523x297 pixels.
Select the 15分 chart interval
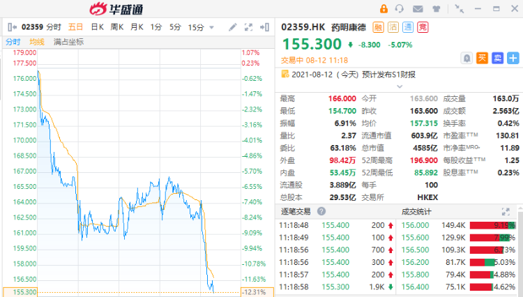196,27
